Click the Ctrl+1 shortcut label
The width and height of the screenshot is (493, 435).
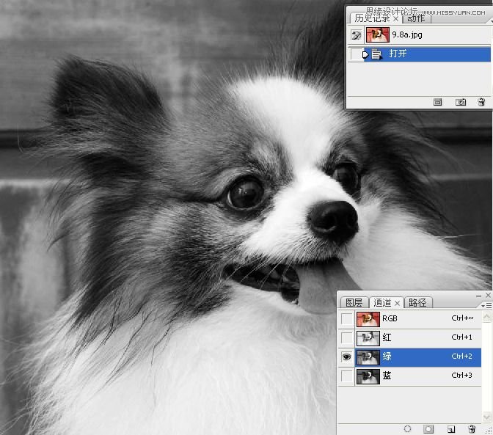pyautogui.click(x=461, y=337)
